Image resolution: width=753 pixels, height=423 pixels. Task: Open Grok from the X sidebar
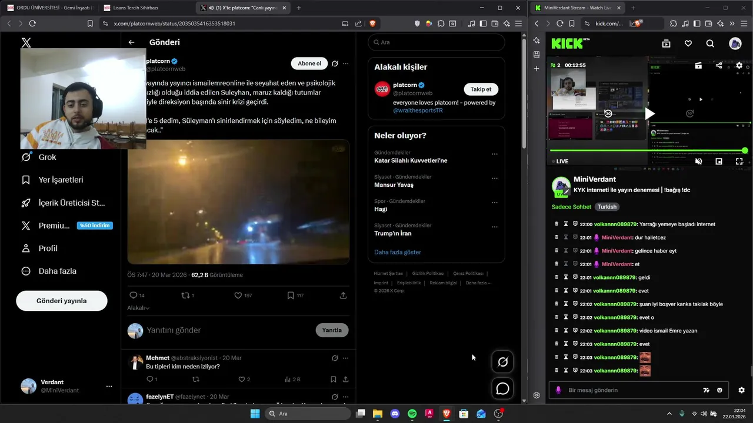click(39, 157)
